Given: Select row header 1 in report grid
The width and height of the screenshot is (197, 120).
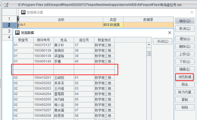Looking at the screenshot, I should (x=9, y=19).
